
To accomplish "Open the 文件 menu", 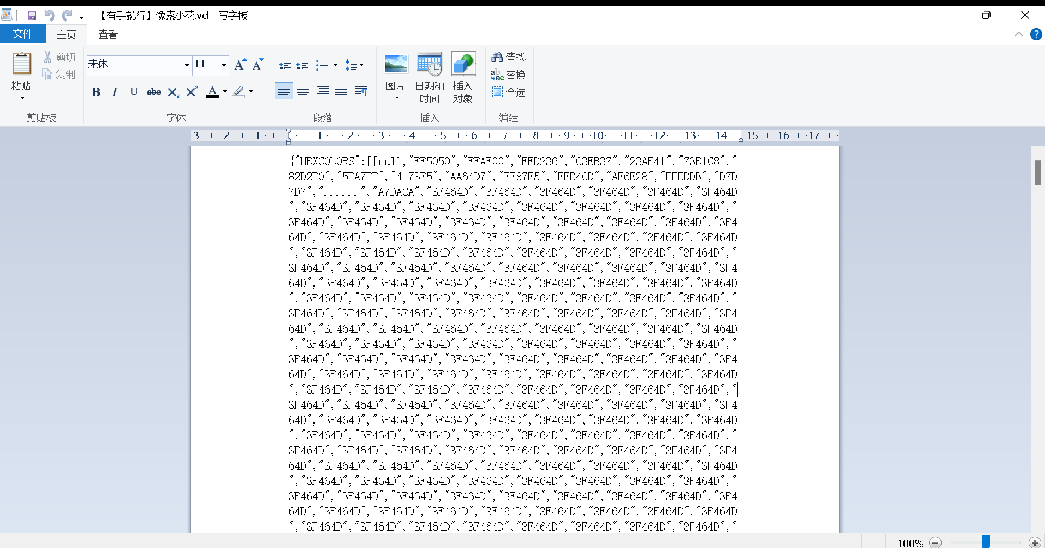I will click(x=23, y=34).
